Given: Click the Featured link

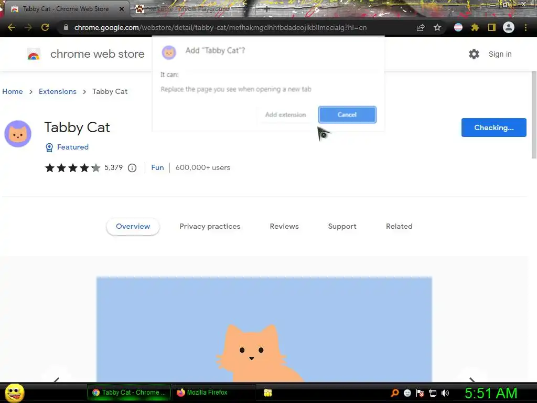Looking at the screenshot, I should coord(72,147).
